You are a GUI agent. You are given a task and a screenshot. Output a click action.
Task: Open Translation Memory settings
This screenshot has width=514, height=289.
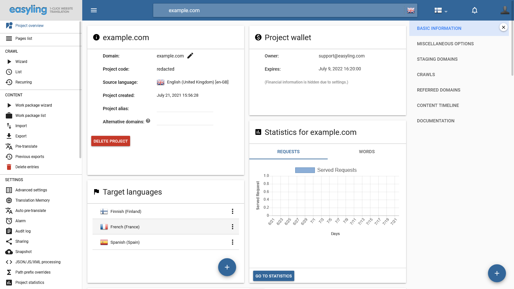coord(32,200)
